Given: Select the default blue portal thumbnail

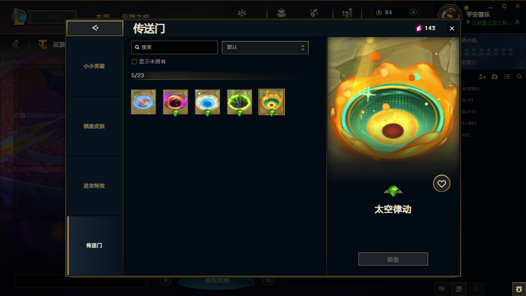Looking at the screenshot, I should 144,102.
